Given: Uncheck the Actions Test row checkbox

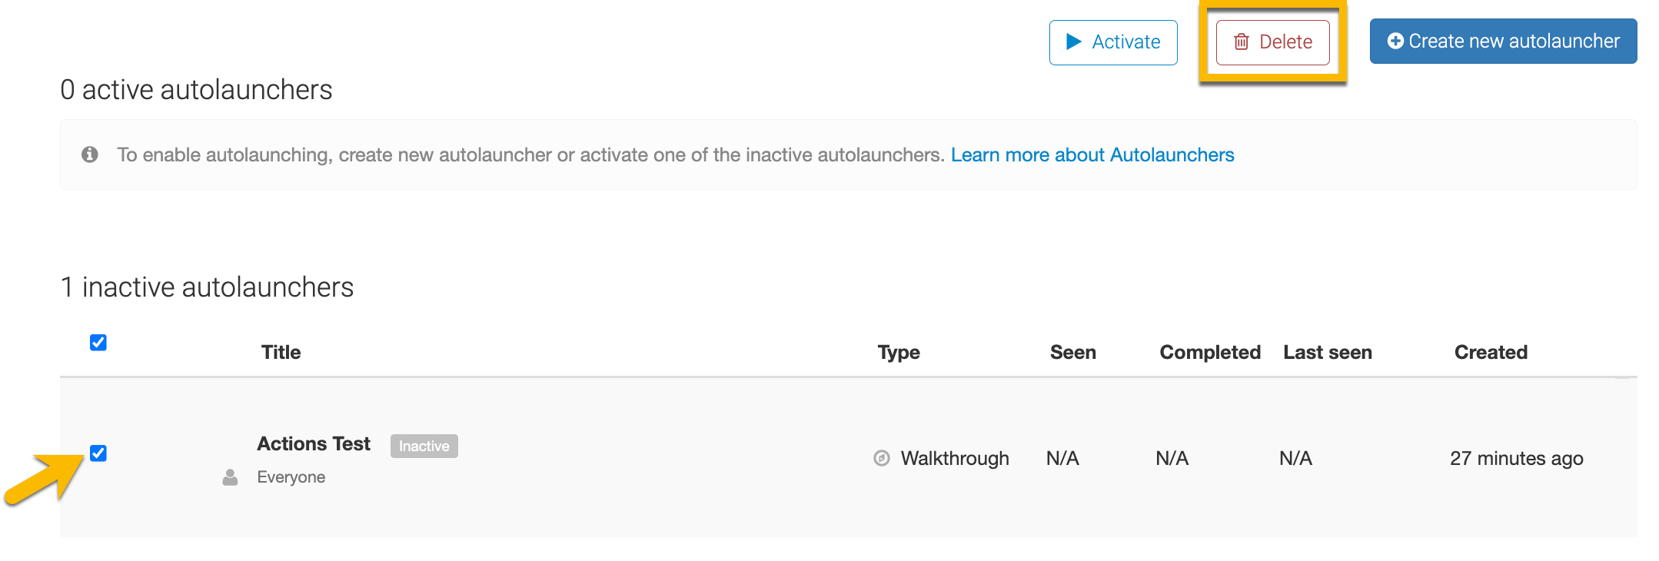Looking at the screenshot, I should (98, 453).
